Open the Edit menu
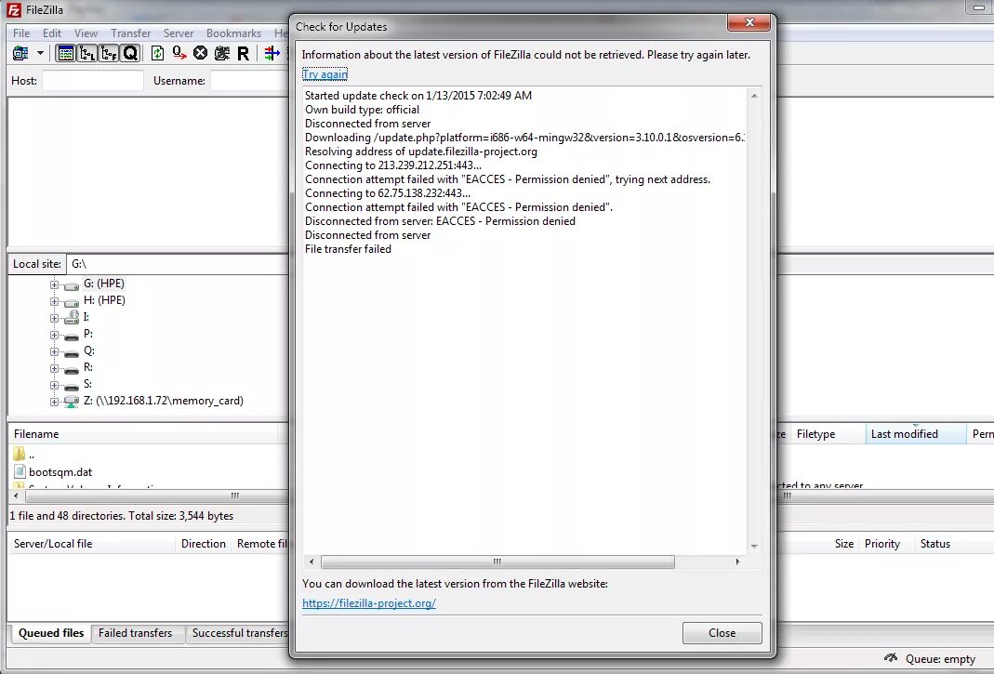 point(52,33)
